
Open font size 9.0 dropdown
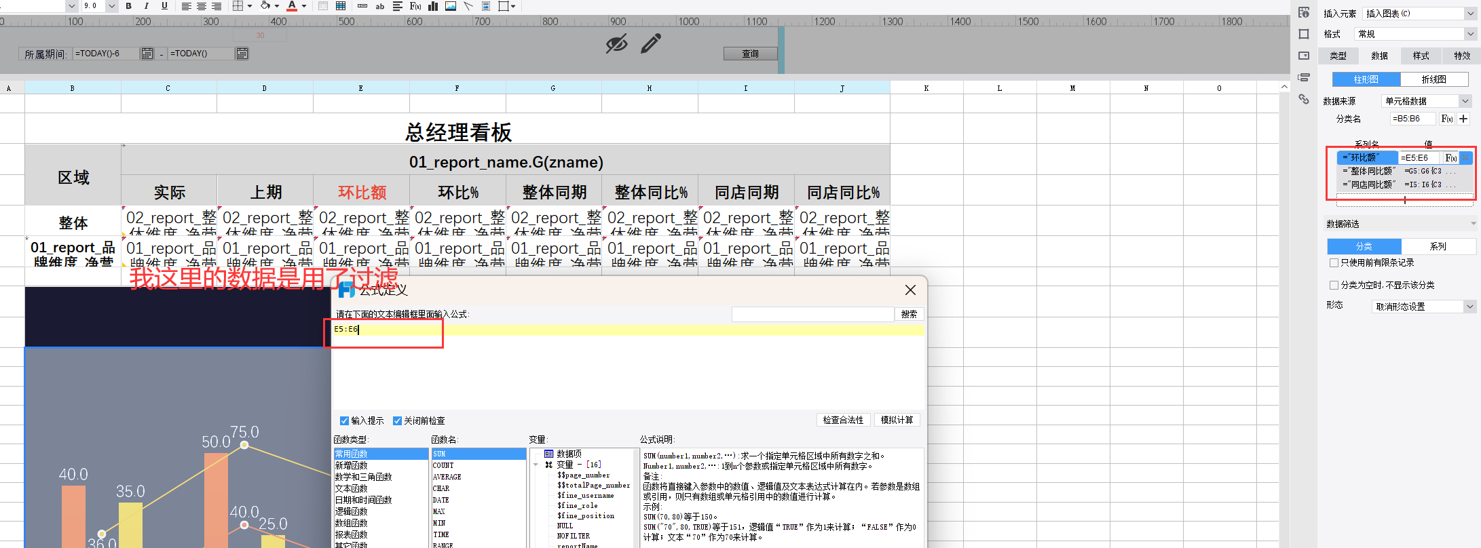point(112,6)
